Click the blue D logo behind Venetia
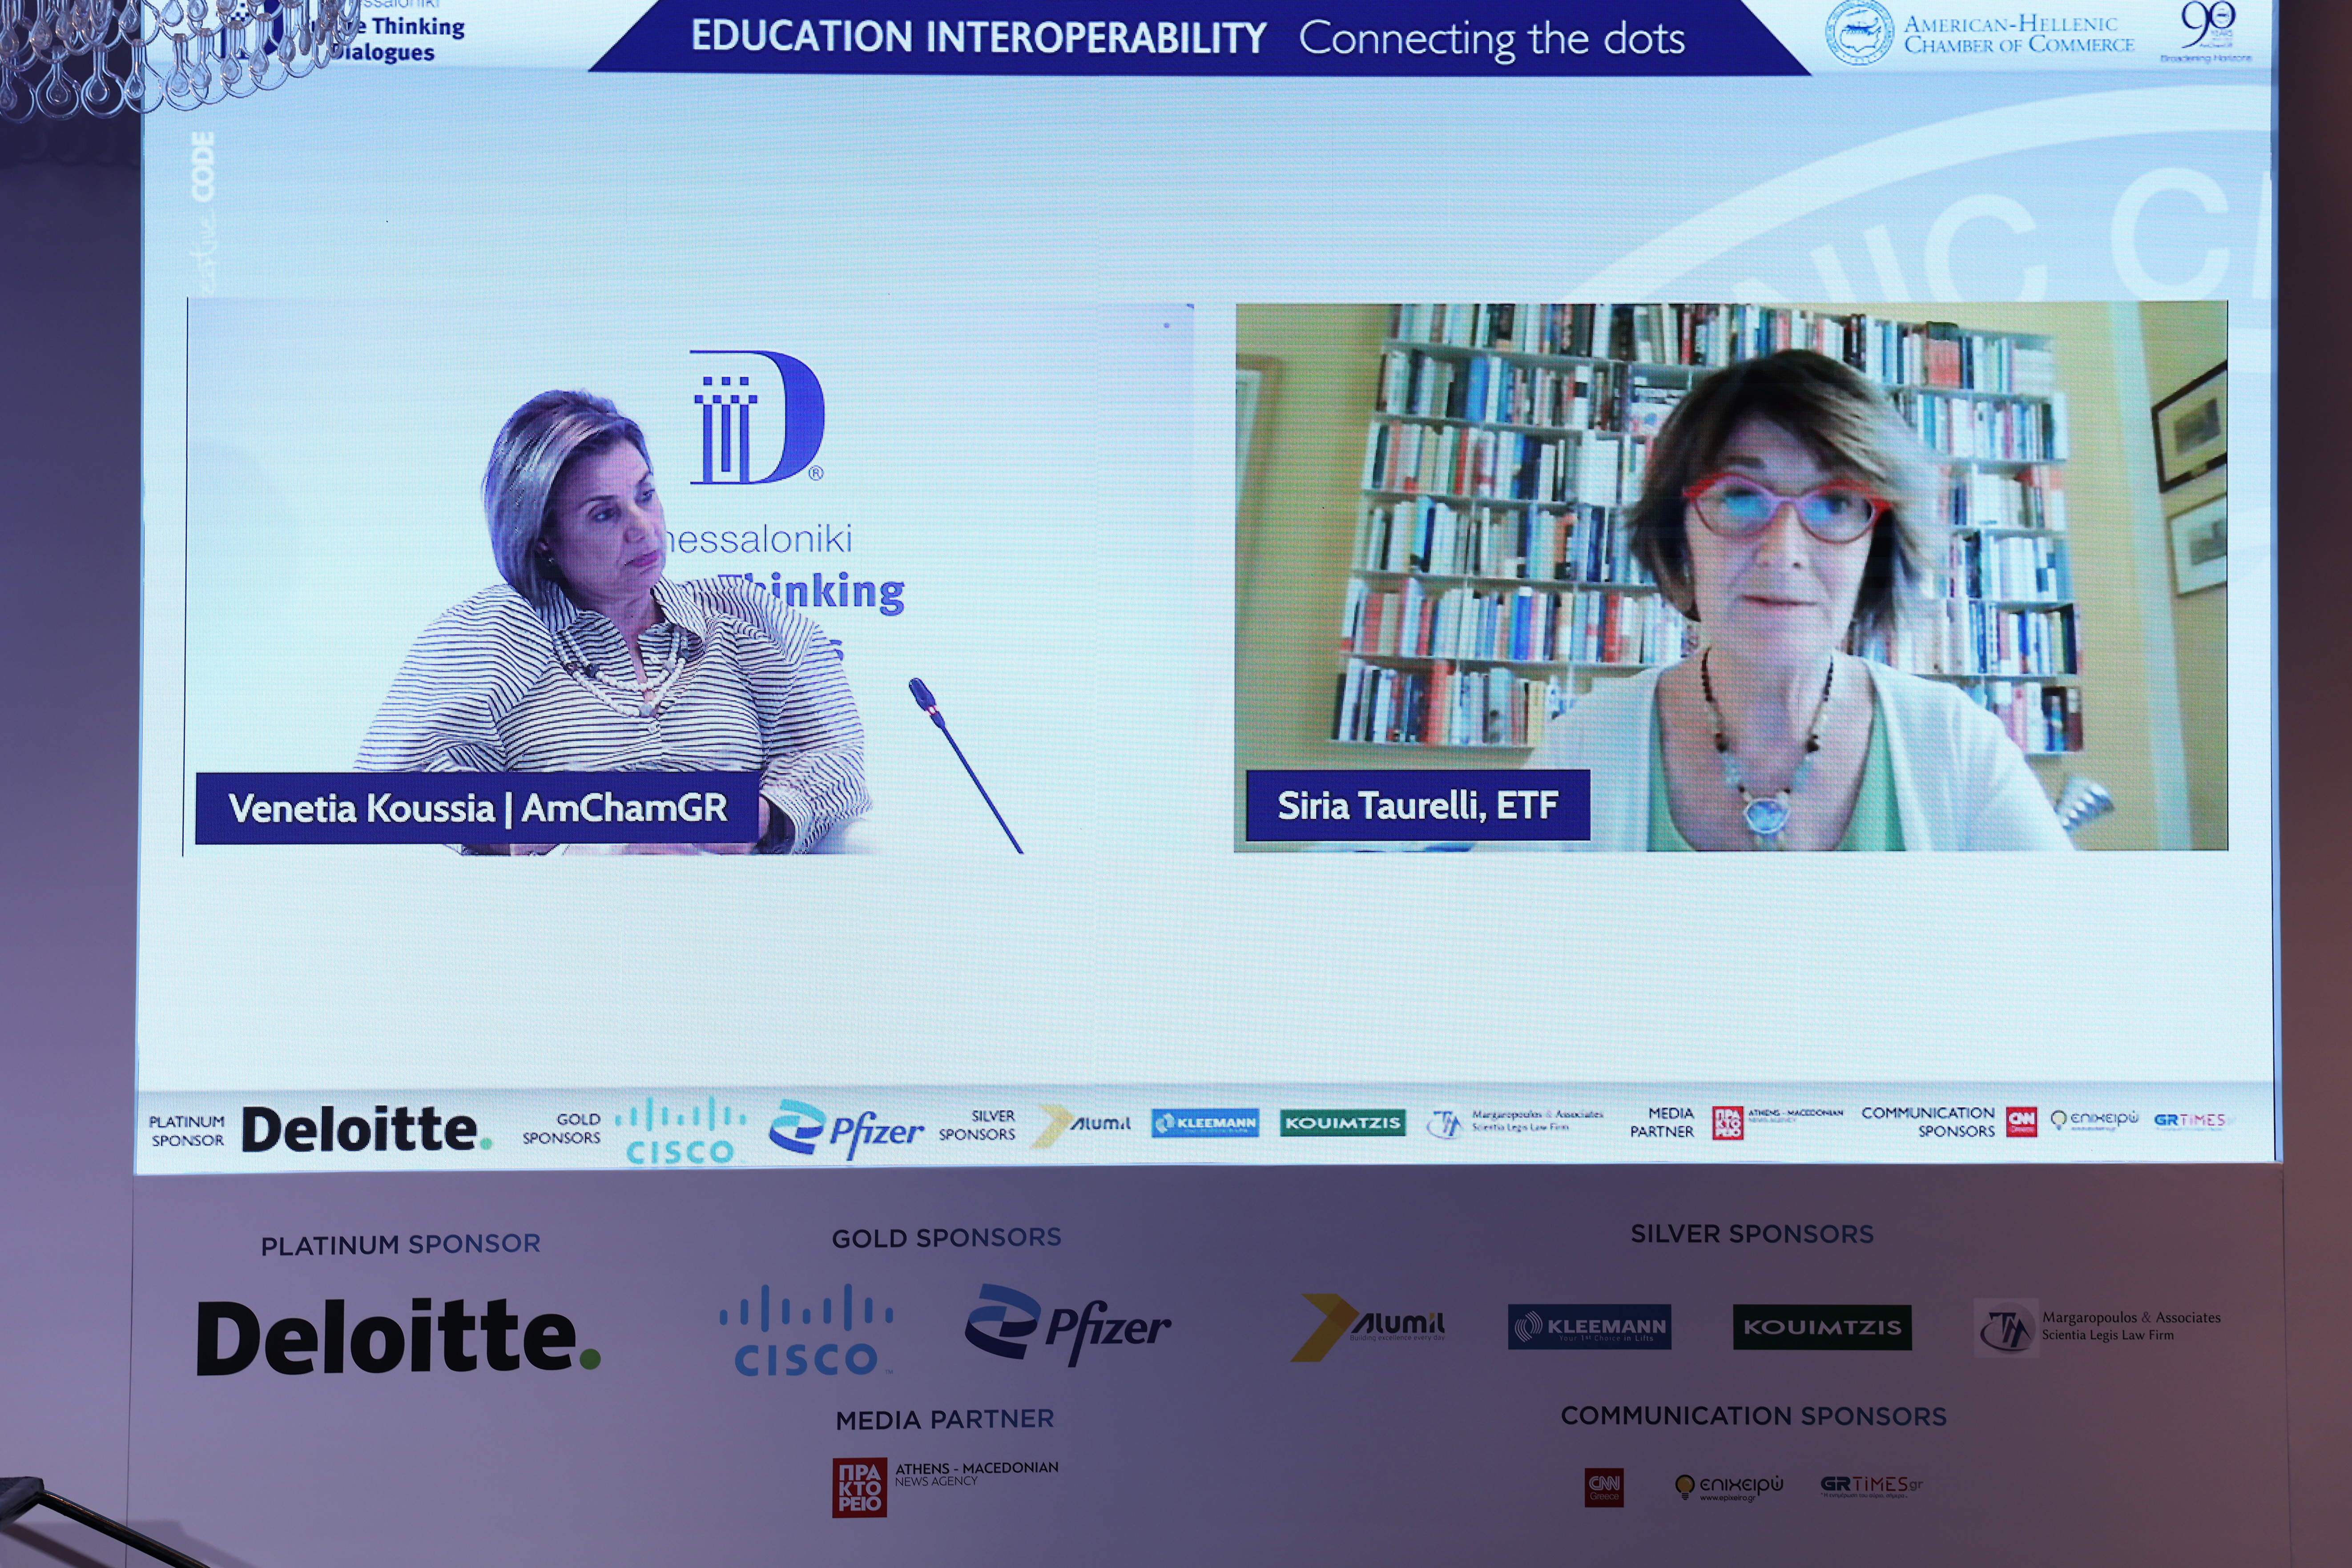2352x1568 pixels. pos(757,417)
